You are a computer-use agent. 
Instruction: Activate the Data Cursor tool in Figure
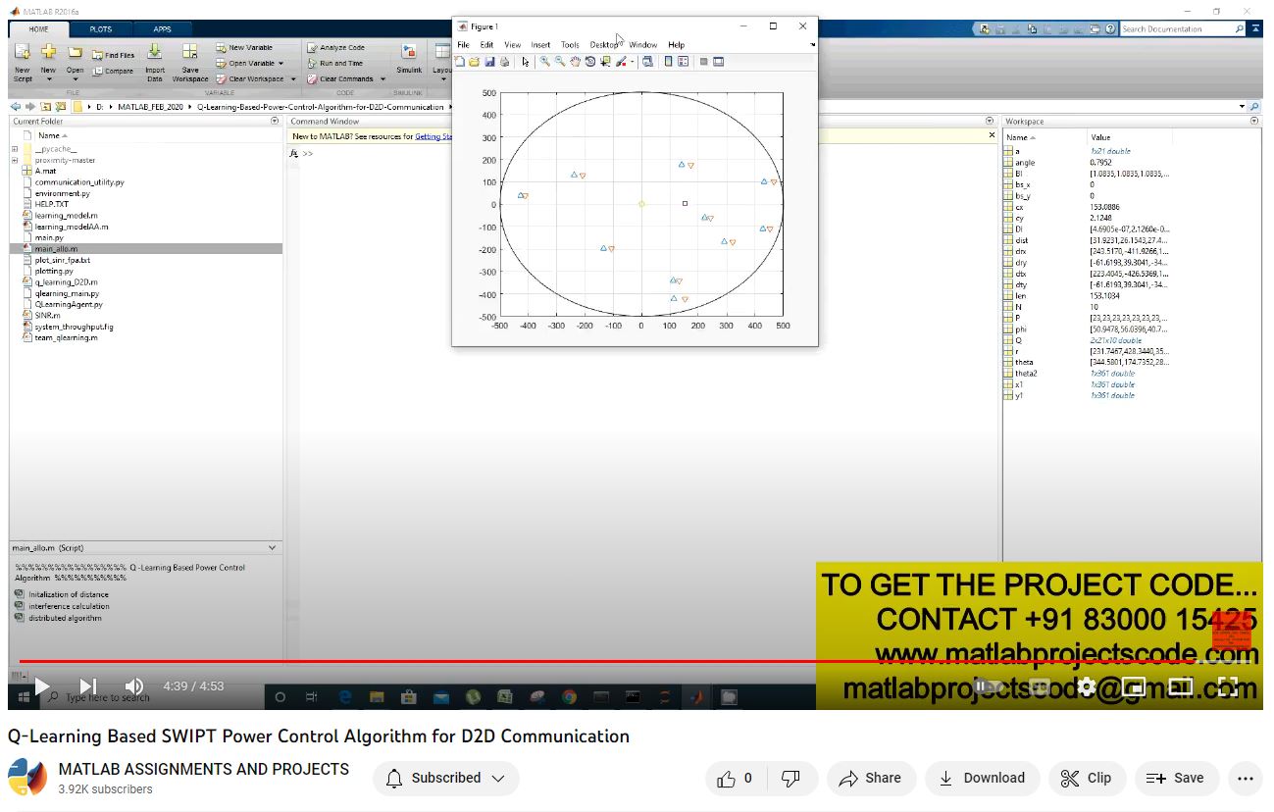tap(605, 62)
